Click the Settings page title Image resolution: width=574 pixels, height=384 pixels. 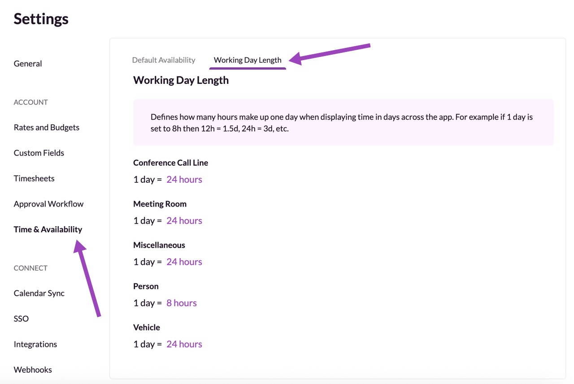pos(41,19)
